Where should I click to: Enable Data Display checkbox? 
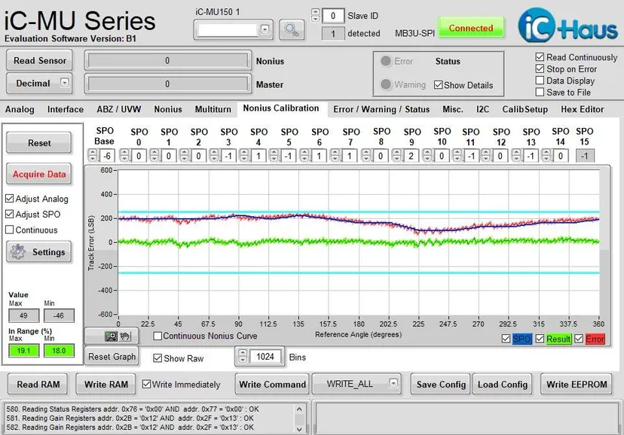[540, 81]
